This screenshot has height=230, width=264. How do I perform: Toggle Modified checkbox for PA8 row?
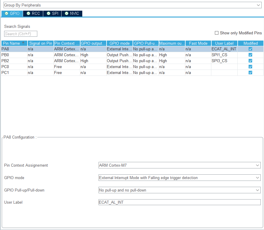(x=250, y=49)
